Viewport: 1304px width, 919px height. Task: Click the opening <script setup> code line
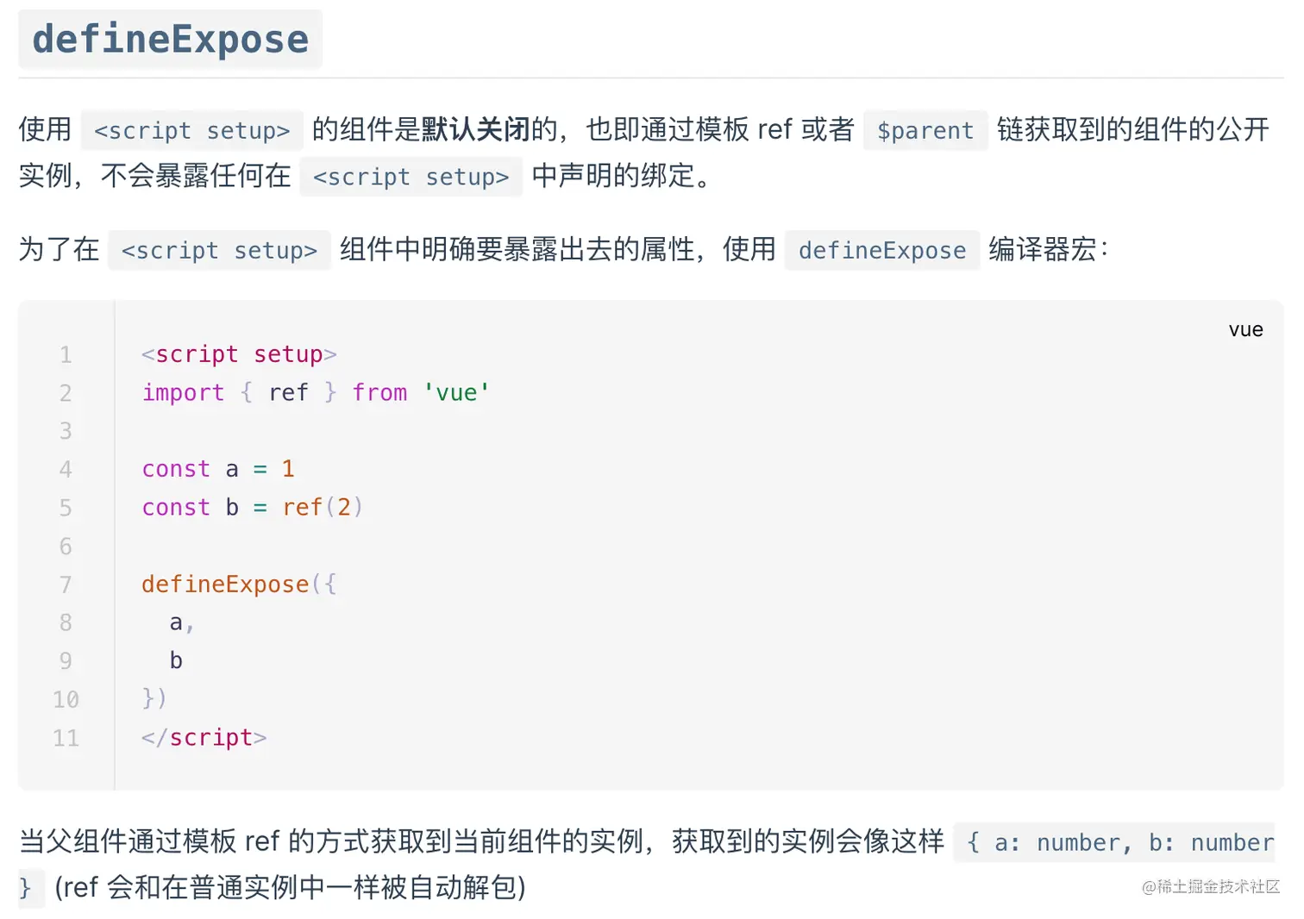coord(239,354)
